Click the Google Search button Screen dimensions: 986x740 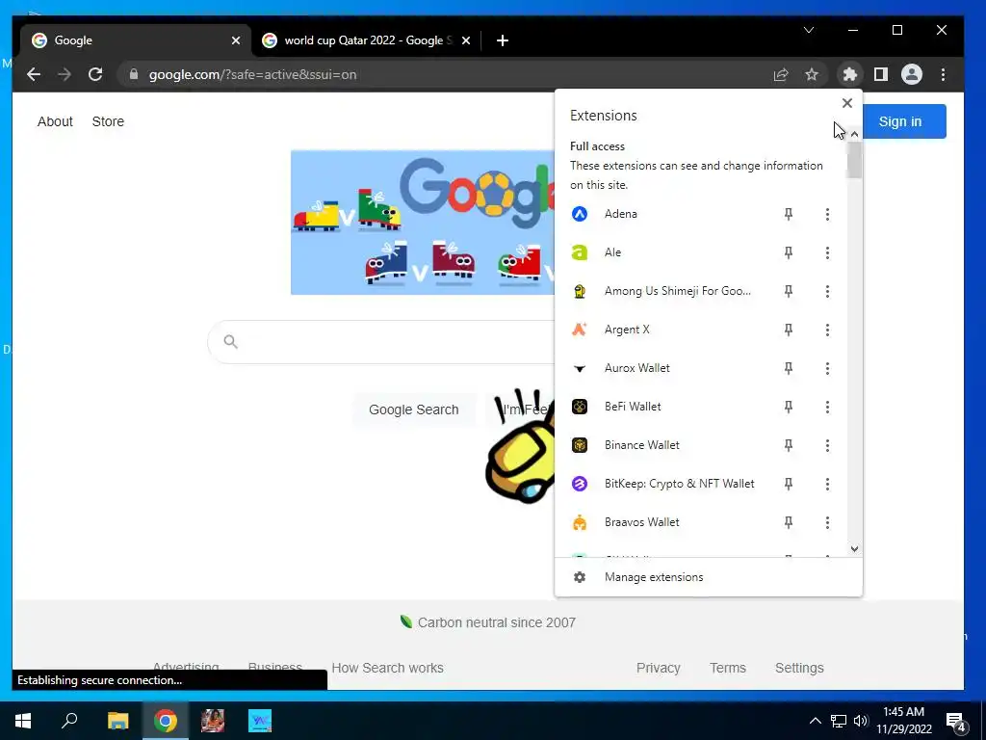[414, 410]
